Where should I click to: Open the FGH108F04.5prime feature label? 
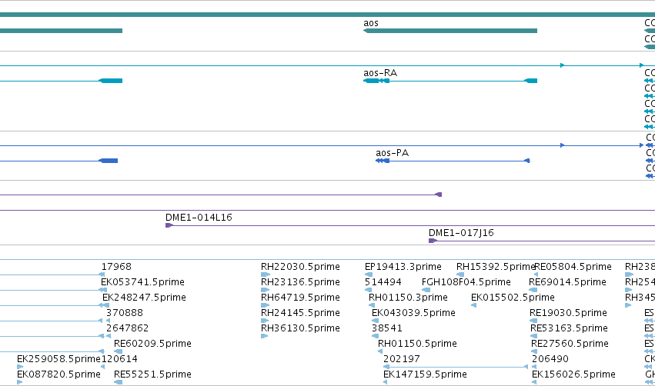pos(466,282)
